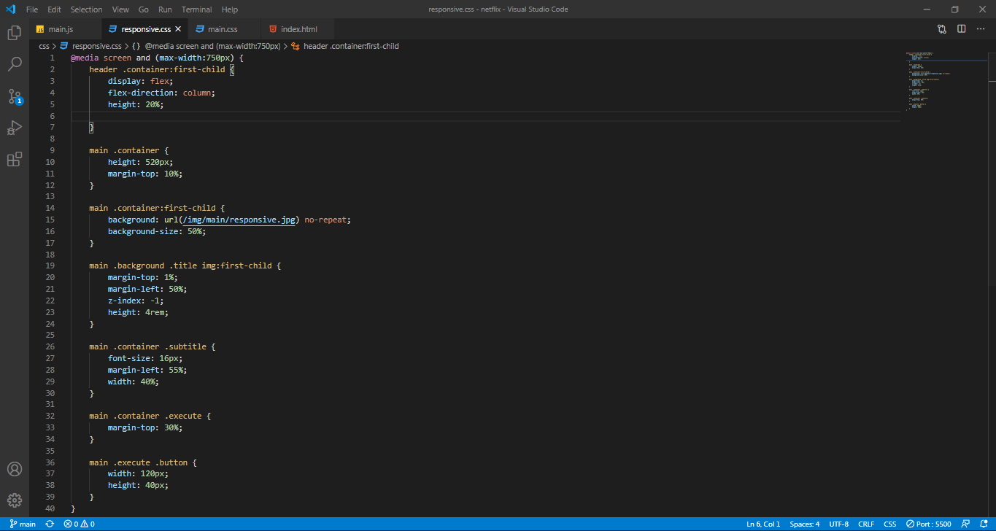Open the Explorer sidebar
996x531 pixels.
pos(14,33)
